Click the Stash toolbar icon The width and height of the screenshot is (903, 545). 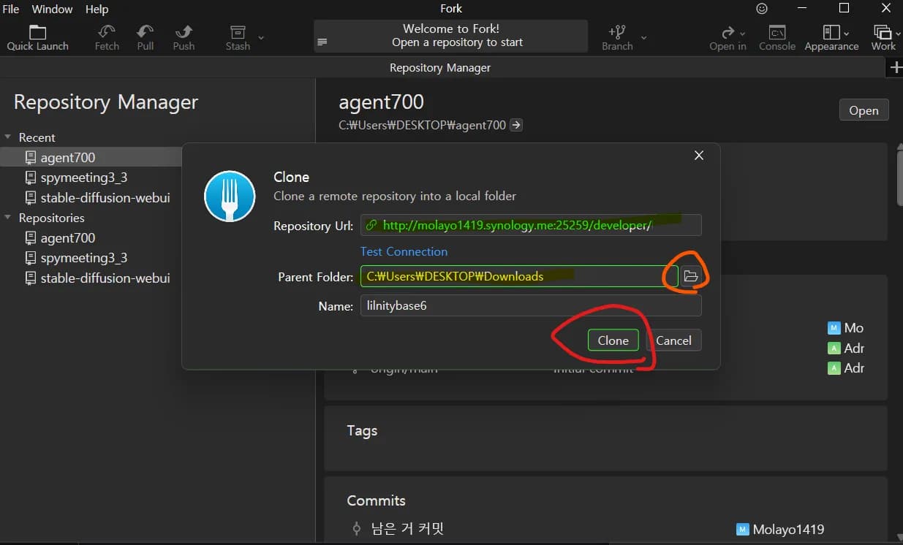point(238,38)
